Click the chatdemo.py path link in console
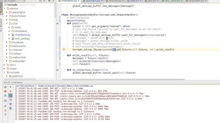 click(65, 86)
